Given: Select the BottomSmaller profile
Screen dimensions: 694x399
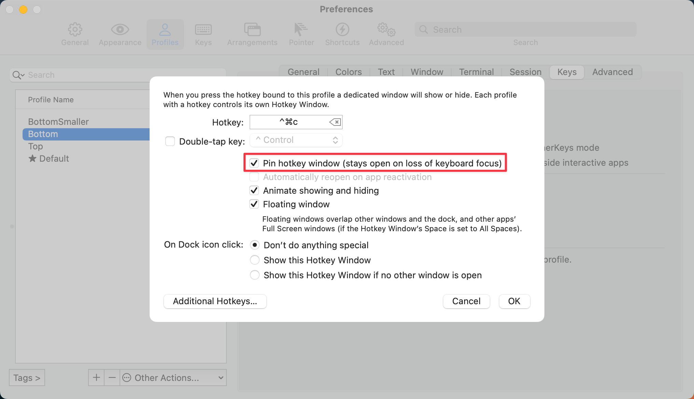Looking at the screenshot, I should pyautogui.click(x=58, y=122).
